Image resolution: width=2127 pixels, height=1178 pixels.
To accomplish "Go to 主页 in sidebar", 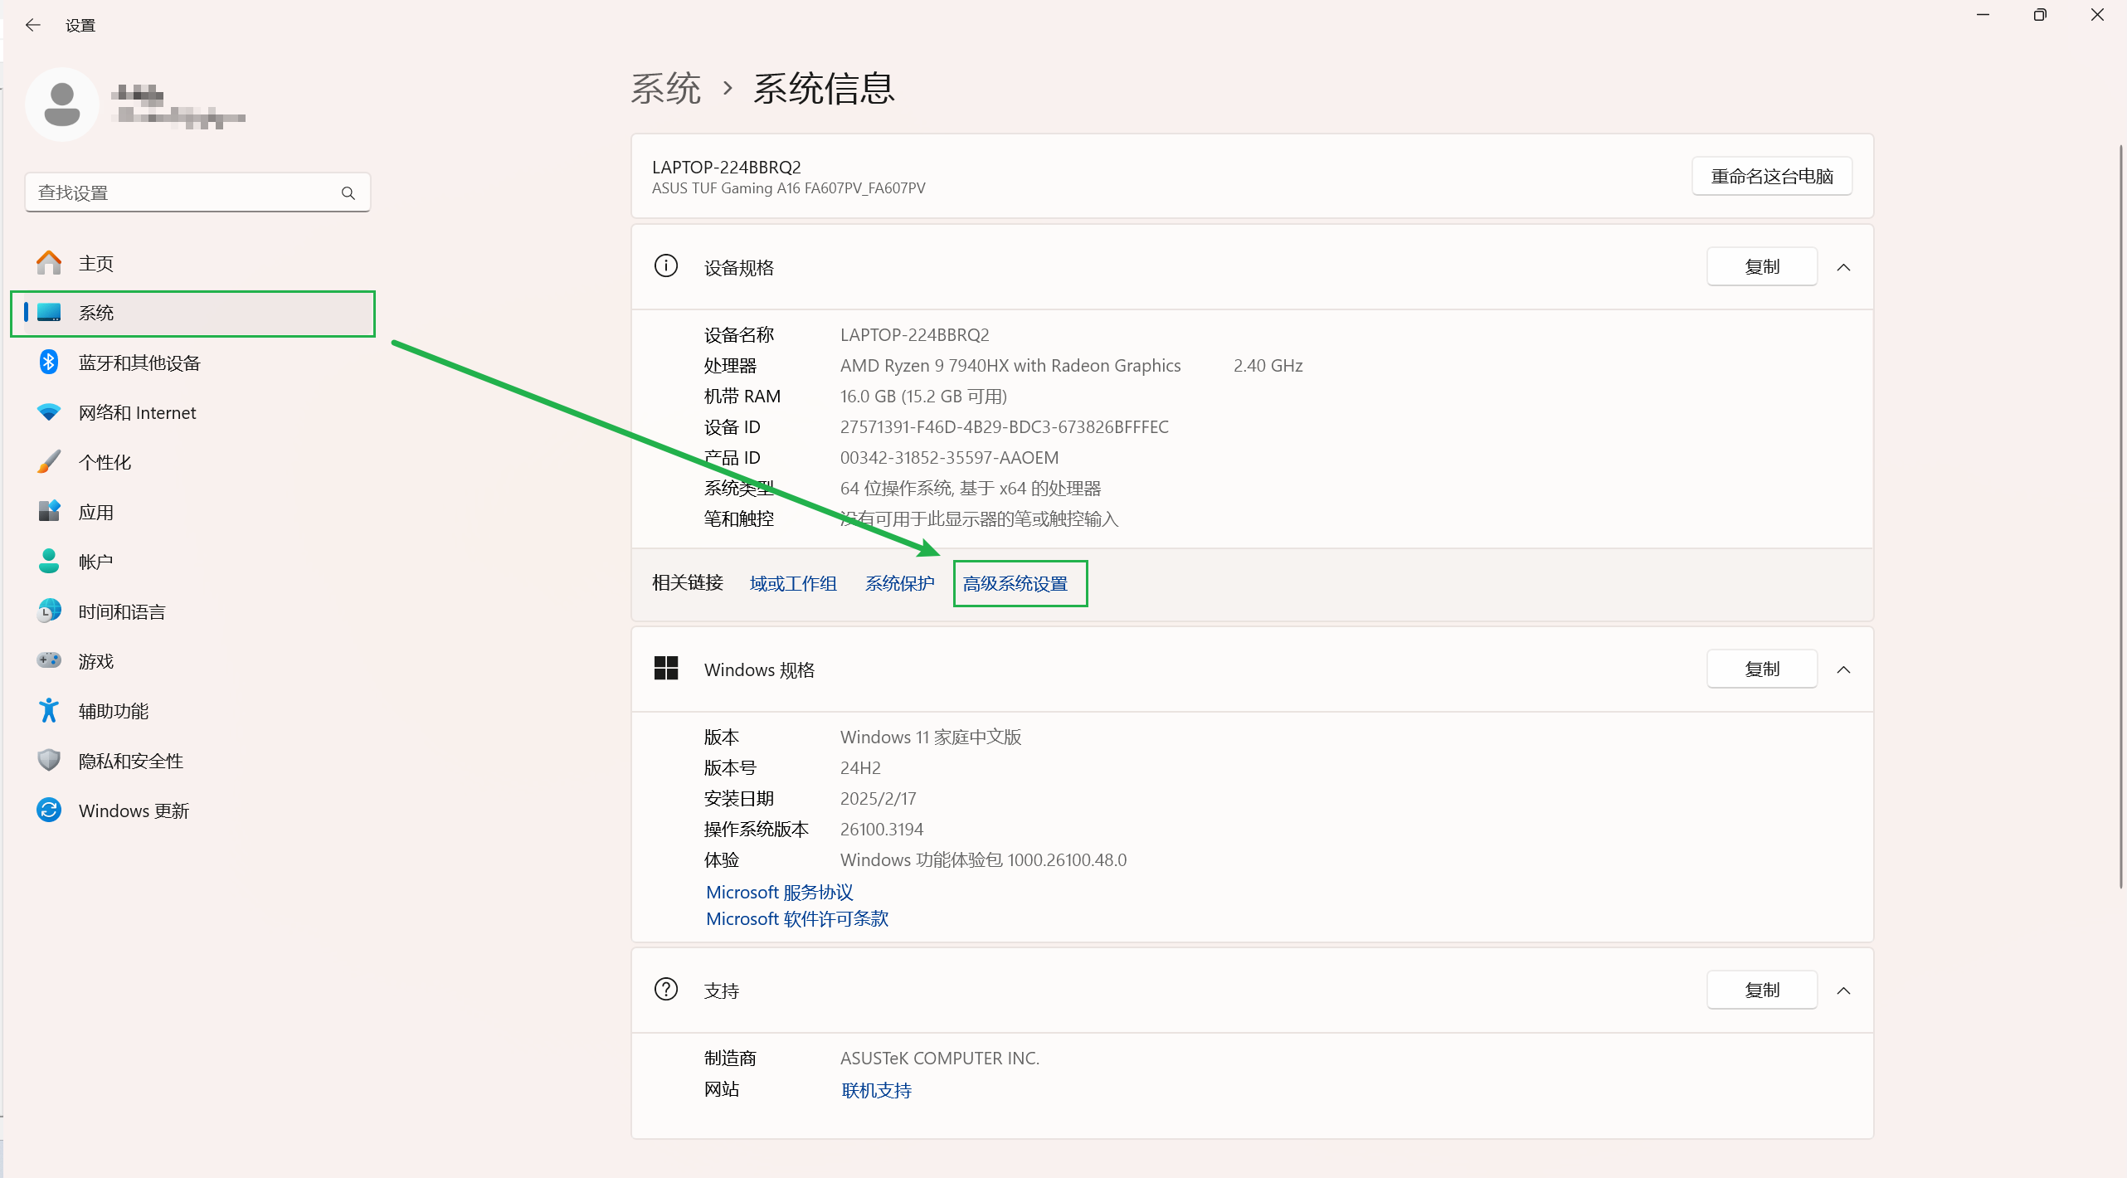I will pos(95,263).
